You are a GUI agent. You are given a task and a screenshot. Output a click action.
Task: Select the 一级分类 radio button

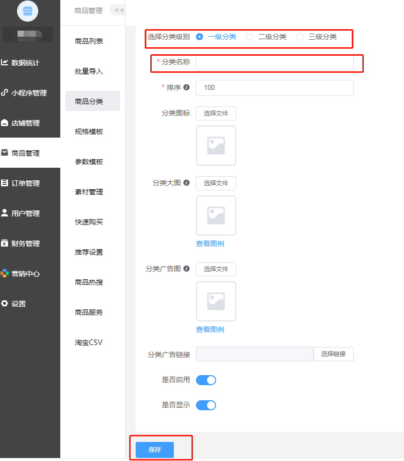(199, 37)
